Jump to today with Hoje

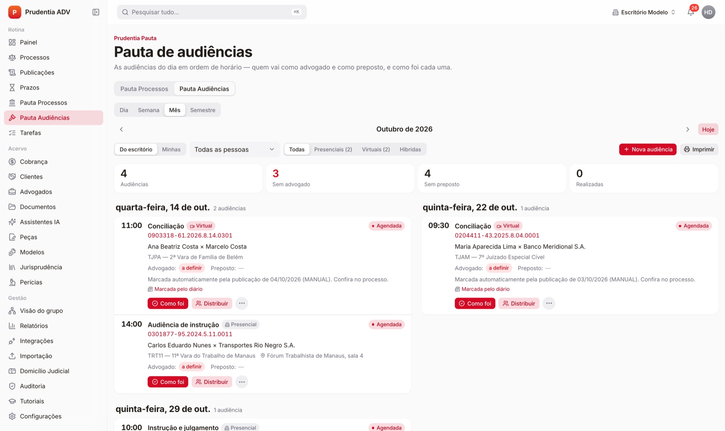[708, 129]
